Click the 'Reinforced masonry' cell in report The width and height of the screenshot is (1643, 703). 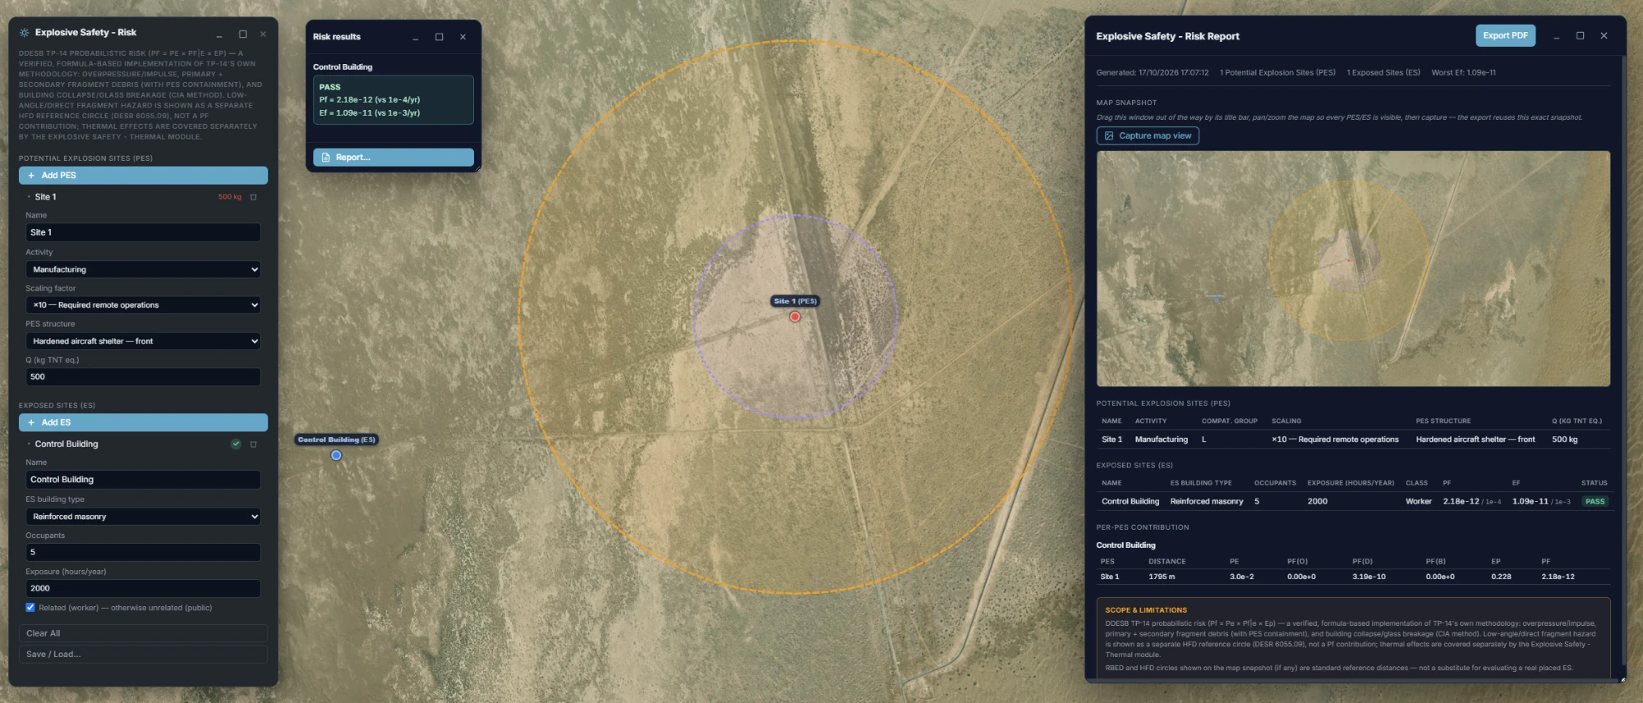coord(1206,502)
